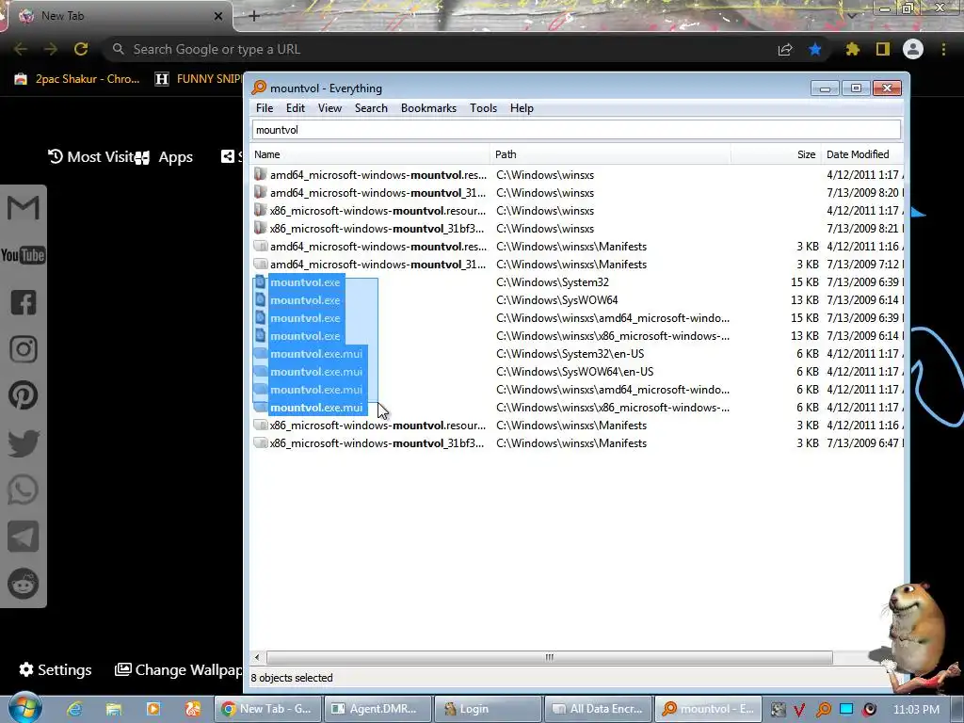The width and height of the screenshot is (964, 723).
Task: Open the Edit menu in Everything
Action: tap(295, 108)
